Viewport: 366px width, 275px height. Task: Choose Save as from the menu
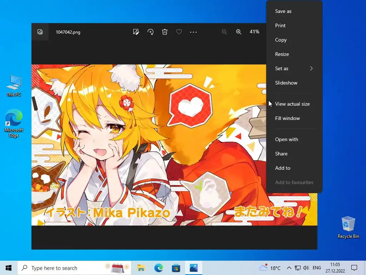[295, 11]
